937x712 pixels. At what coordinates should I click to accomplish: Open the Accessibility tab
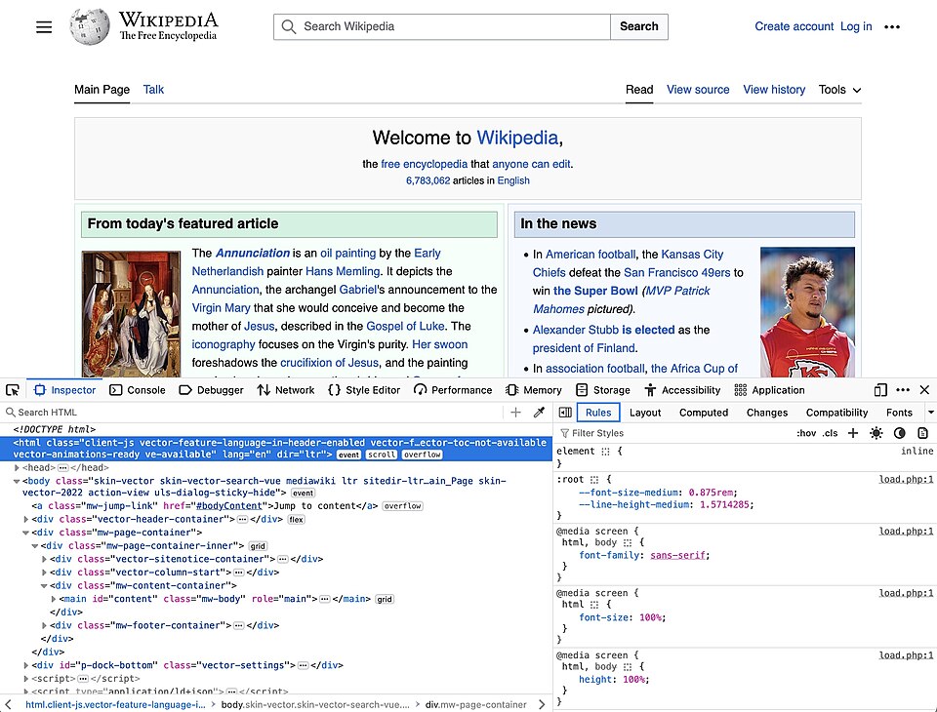(682, 390)
